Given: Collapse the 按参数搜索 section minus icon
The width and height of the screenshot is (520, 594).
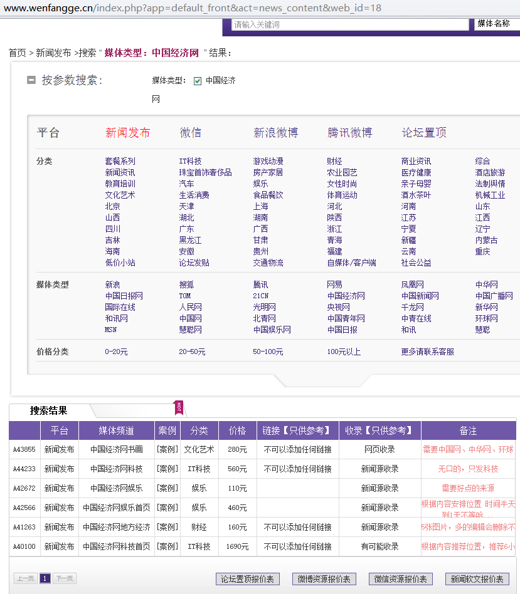Looking at the screenshot, I should pyautogui.click(x=31, y=80).
